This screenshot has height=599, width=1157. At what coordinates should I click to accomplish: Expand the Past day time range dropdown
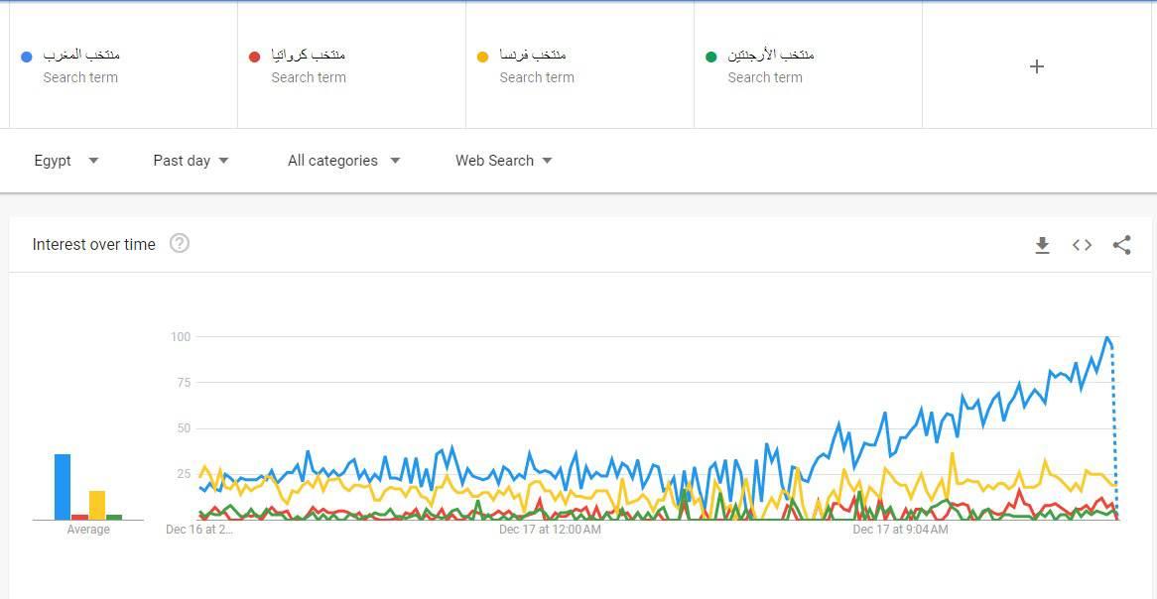coord(191,161)
